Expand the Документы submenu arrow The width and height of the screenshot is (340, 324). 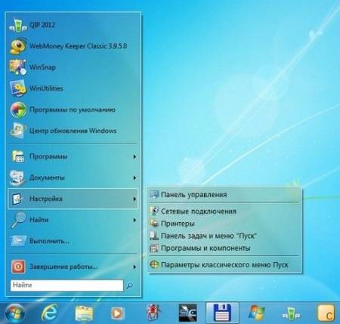click(x=134, y=177)
